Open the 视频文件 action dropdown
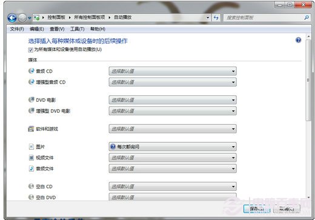The width and height of the screenshot is (315, 220). [173, 158]
